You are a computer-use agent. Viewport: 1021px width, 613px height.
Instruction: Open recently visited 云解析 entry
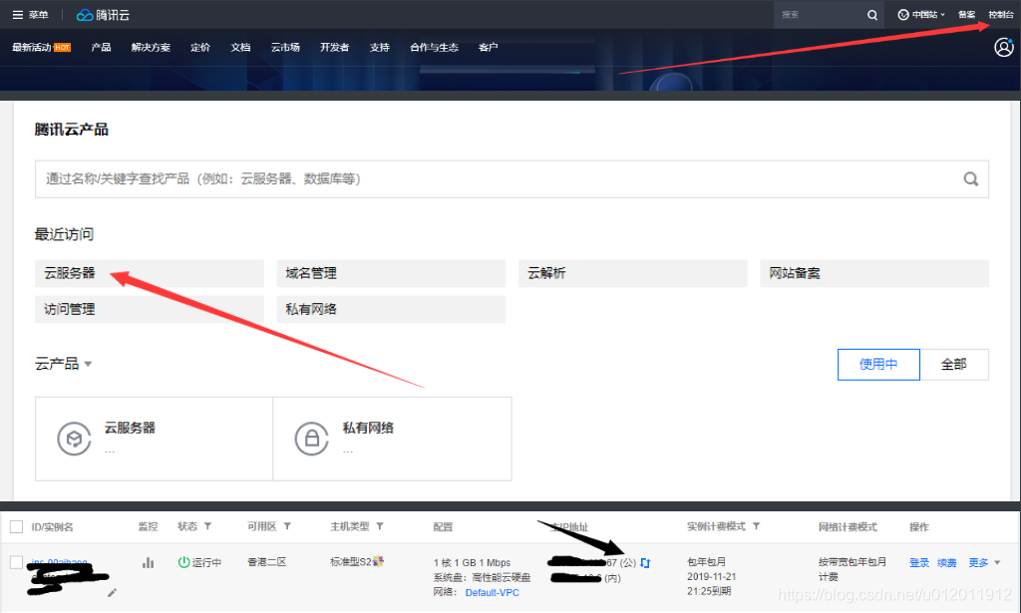[632, 273]
